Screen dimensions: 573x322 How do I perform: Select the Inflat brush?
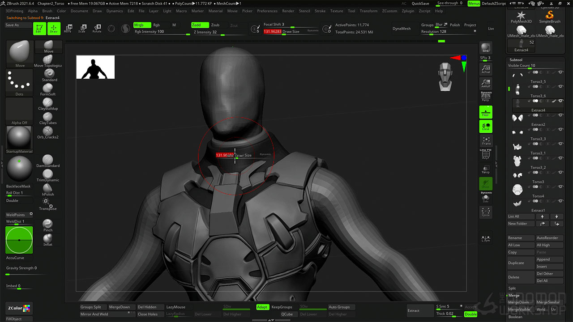tap(48, 239)
